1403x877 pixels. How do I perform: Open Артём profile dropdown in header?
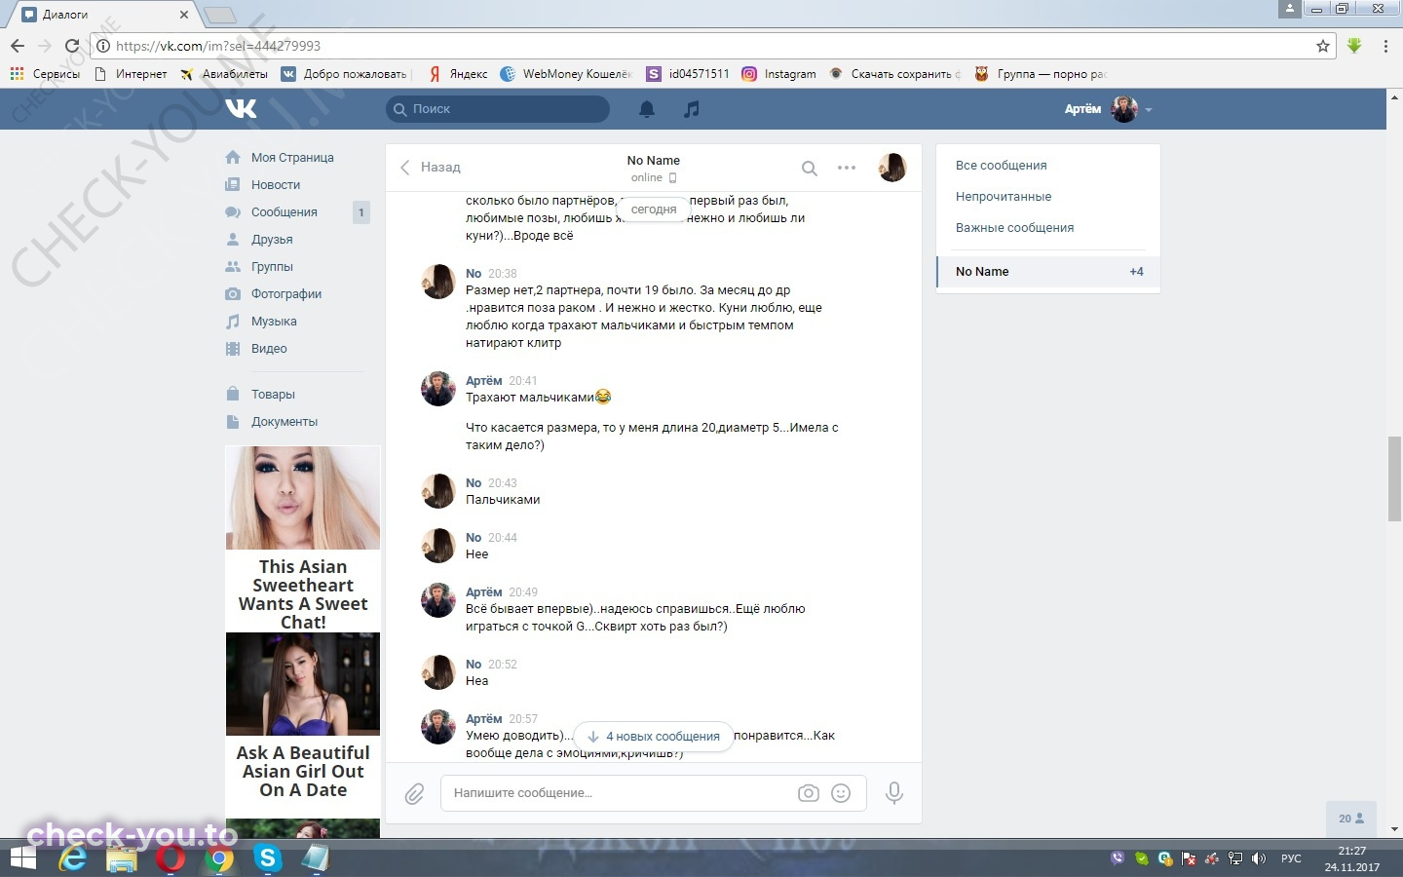(1109, 109)
